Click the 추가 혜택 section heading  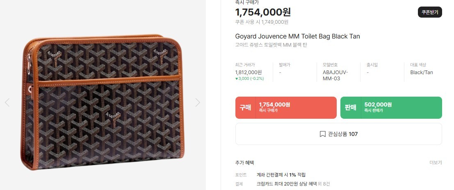point(244,163)
